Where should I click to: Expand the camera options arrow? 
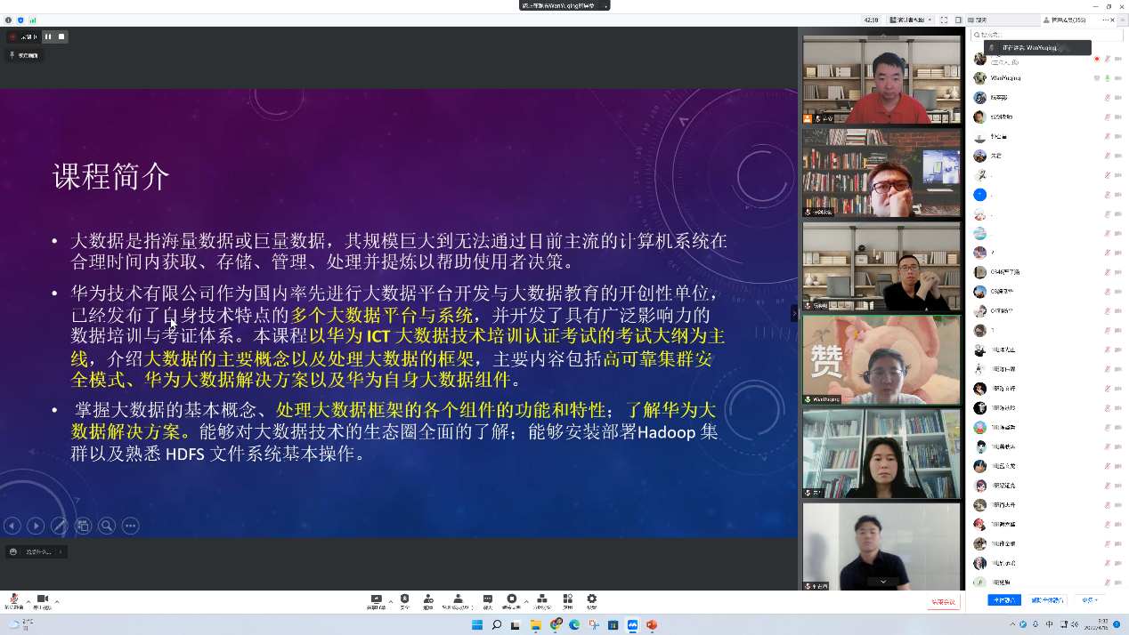click(57, 602)
